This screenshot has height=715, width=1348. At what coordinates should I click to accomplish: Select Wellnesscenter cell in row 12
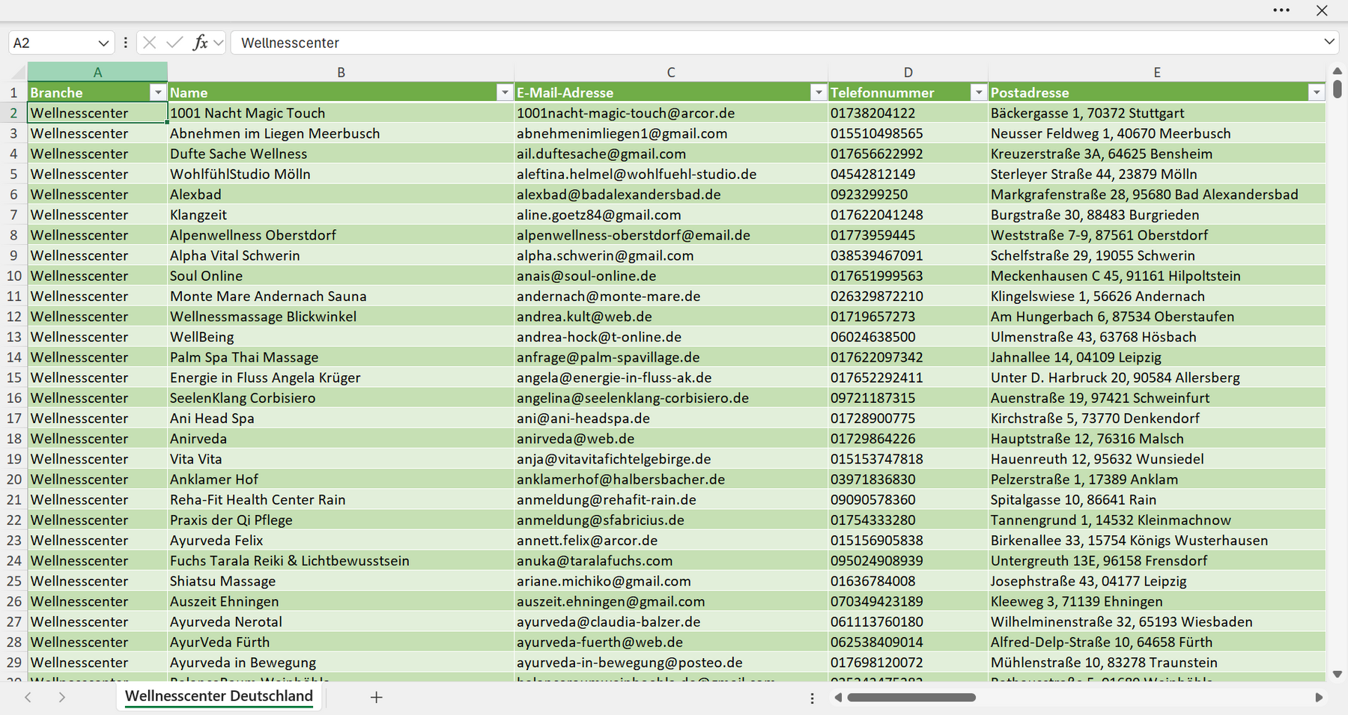pyautogui.click(x=97, y=316)
